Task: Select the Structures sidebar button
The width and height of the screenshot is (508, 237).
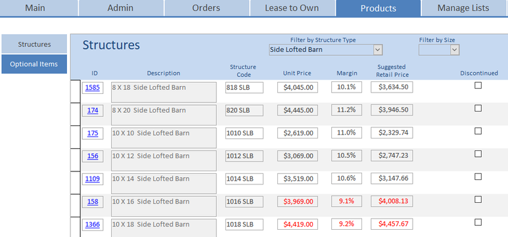Action: click(x=34, y=44)
